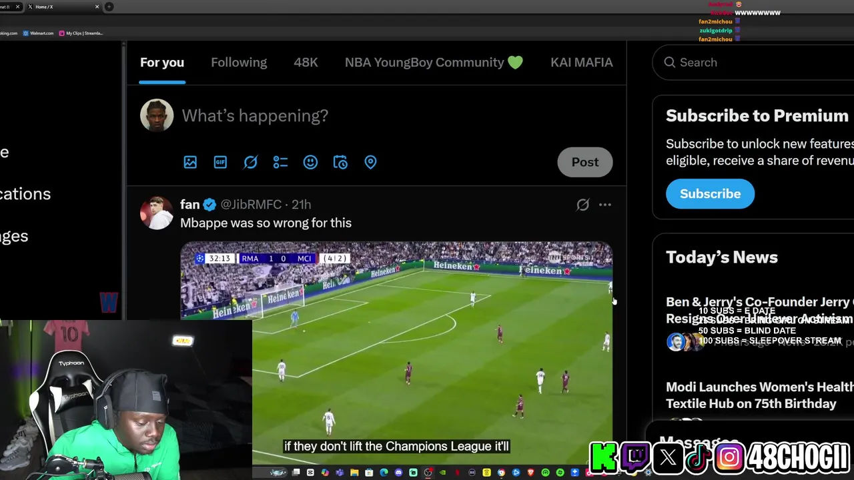This screenshot has width=854, height=480.
Task: Open the Walmart.com bookmark
Action: [38, 33]
